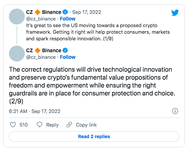The height and width of the screenshot is (152, 188).
Task: Open second tweet's profile avatar
Action: click(x=17, y=54)
